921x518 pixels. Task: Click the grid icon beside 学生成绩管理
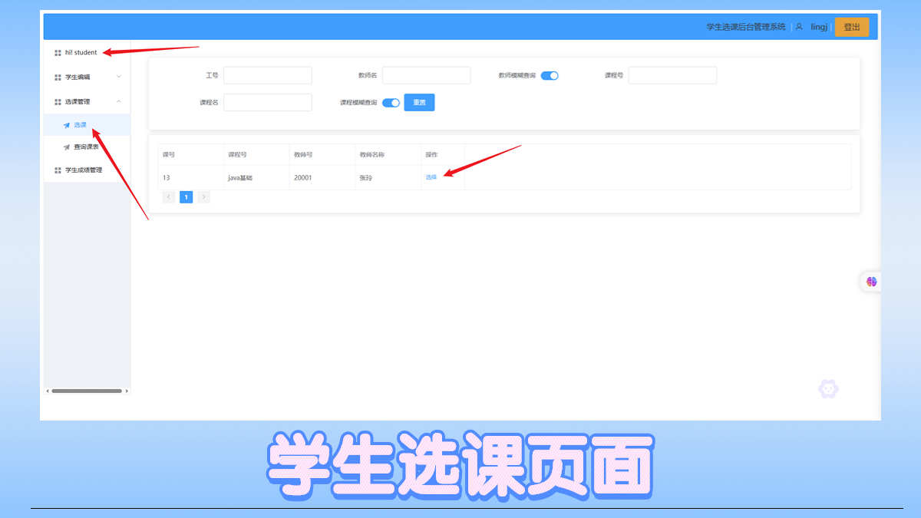tap(58, 170)
